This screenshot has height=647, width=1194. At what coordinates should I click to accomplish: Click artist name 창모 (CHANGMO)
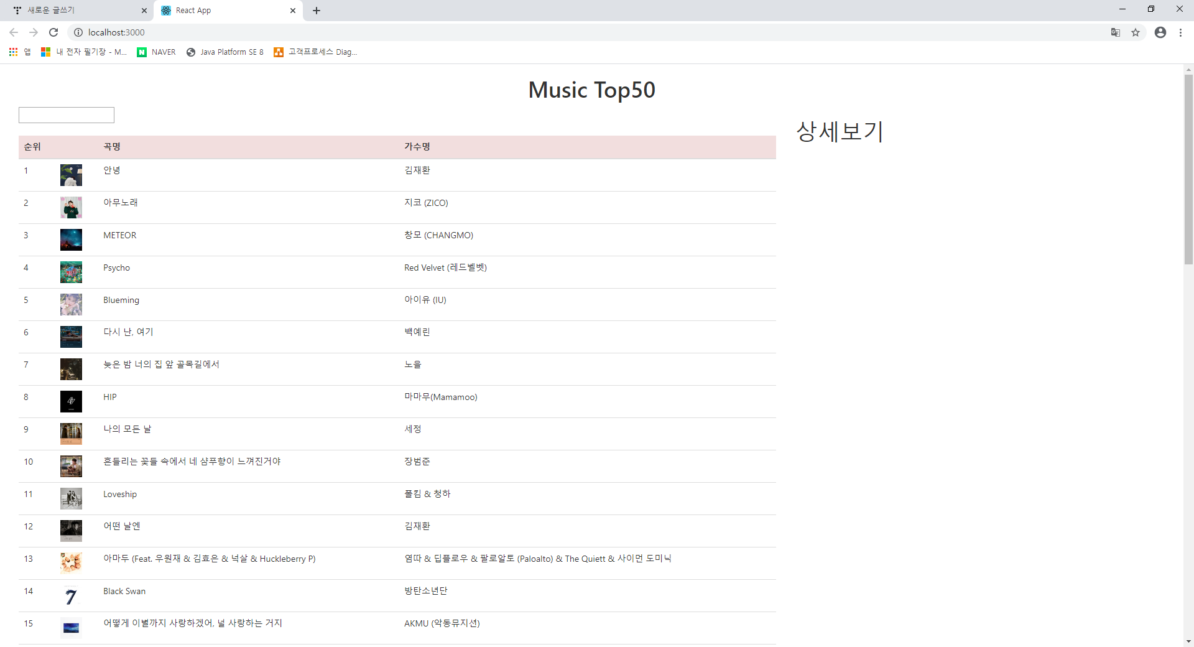click(x=439, y=235)
